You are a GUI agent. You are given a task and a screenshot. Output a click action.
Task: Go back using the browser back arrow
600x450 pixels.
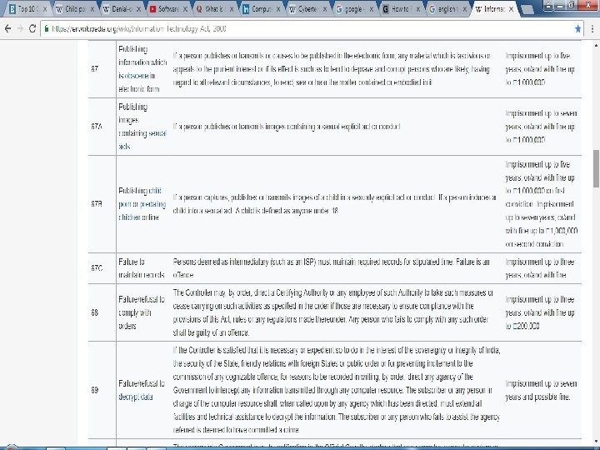coord(7,28)
